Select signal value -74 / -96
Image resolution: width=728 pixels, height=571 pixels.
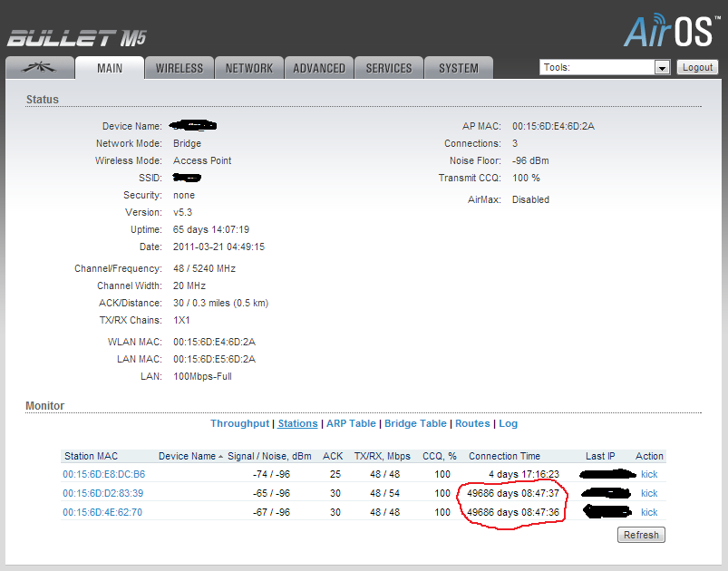coord(271,474)
